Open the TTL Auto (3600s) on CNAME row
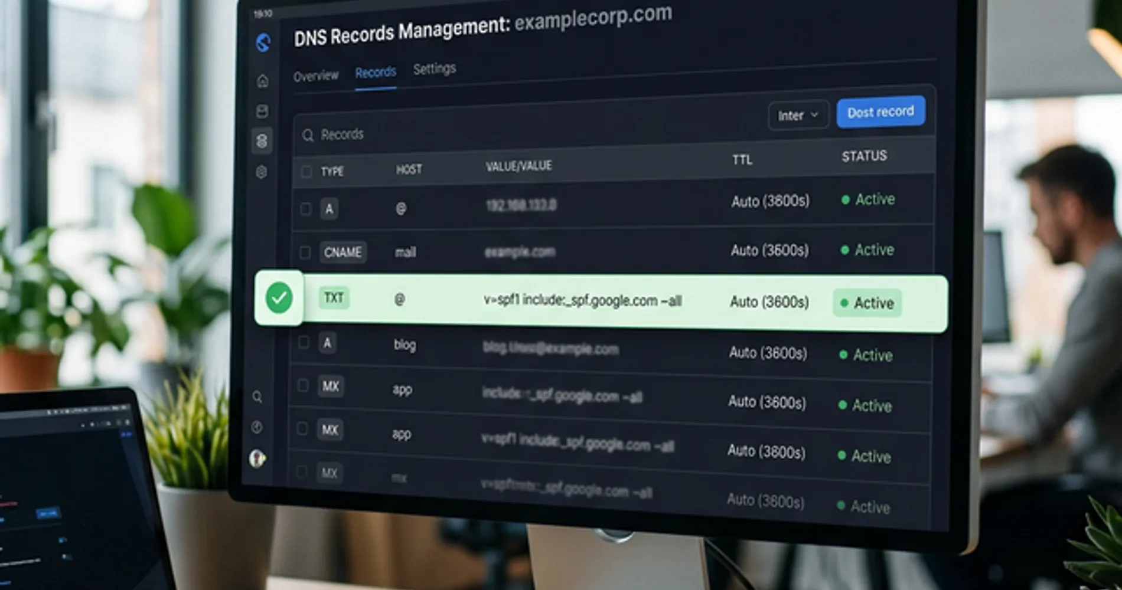The image size is (1122, 590). pyautogui.click(x=769, y=250)
